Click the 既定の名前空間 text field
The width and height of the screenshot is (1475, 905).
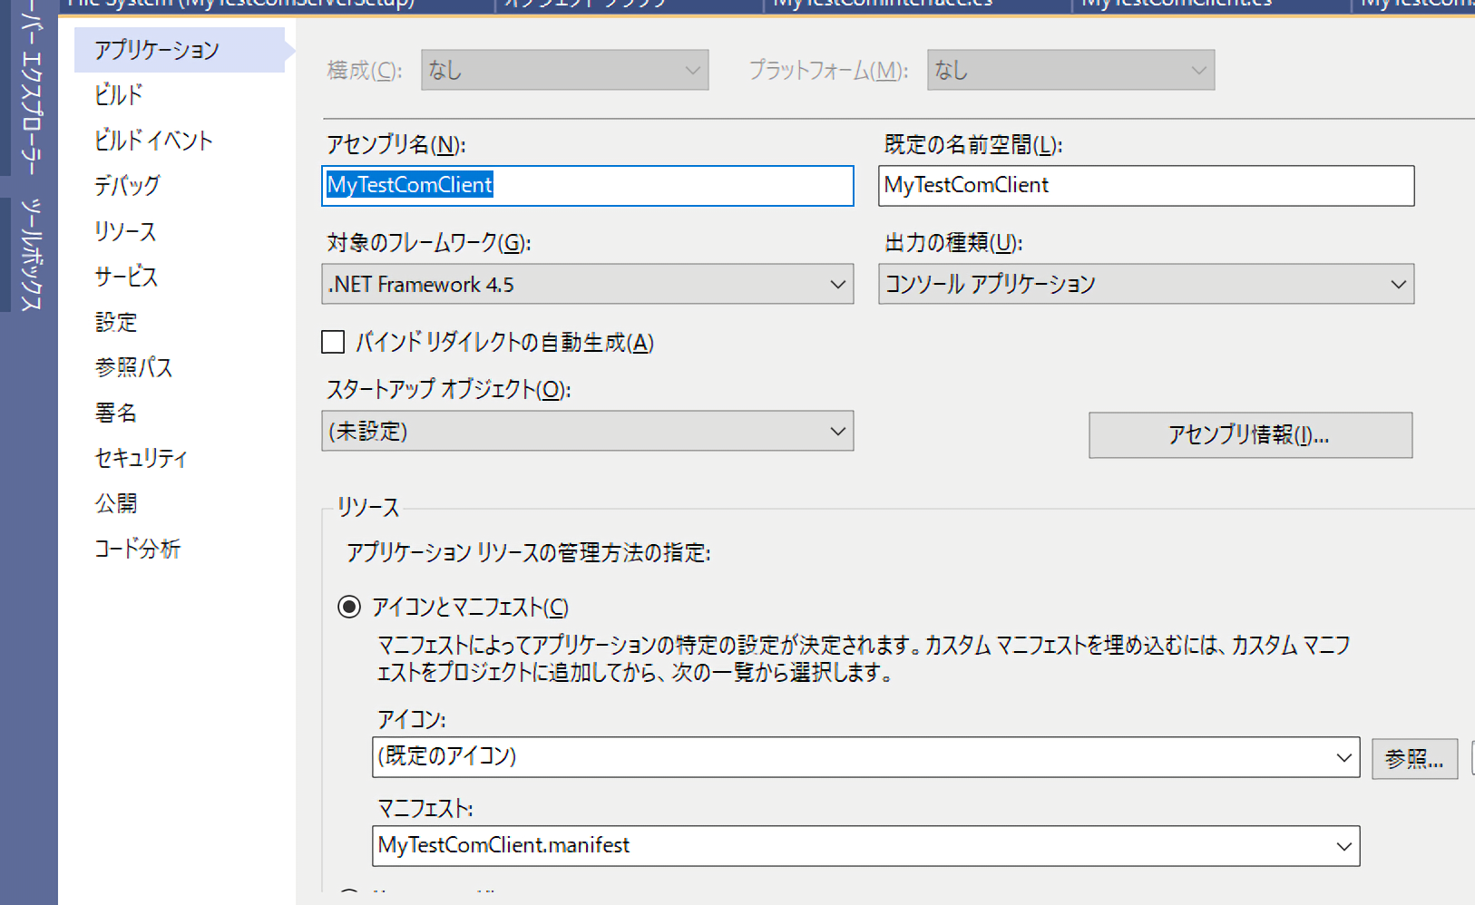pyautogui.click(x=1145, y=186)
